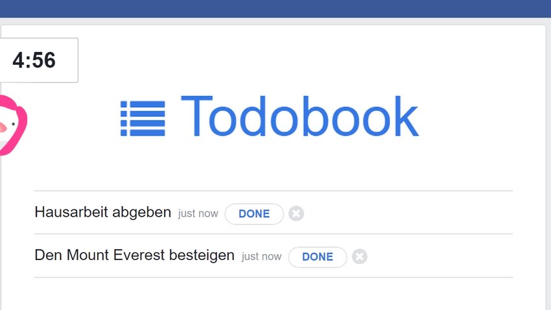This screenshot has width=551, height=310.
Task: Click the just now timestamp beside Everest task
Action: (261, 257)
